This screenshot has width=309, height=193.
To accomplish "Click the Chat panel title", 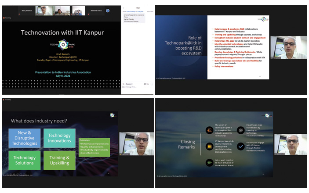I will tap(137, 7).
